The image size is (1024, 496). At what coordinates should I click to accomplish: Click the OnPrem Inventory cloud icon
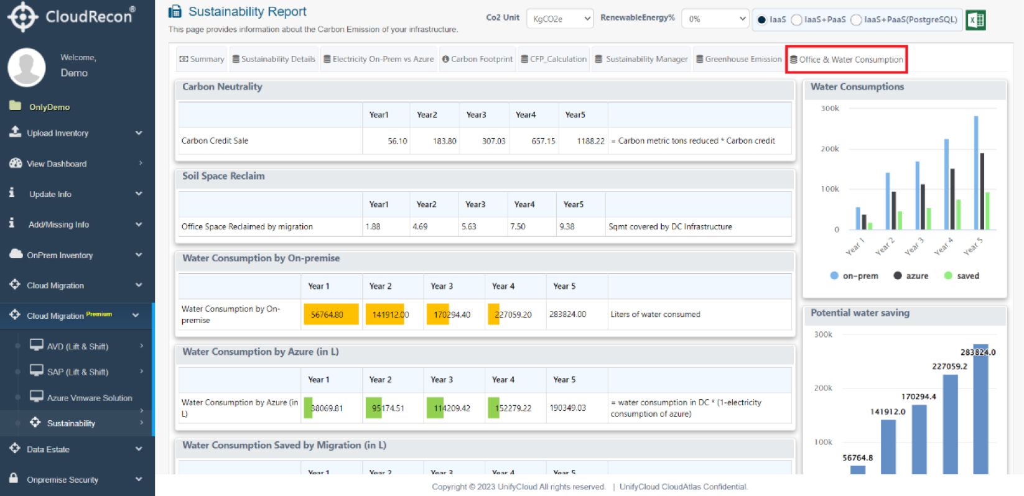pyautogui.click(x=16, y=254)
